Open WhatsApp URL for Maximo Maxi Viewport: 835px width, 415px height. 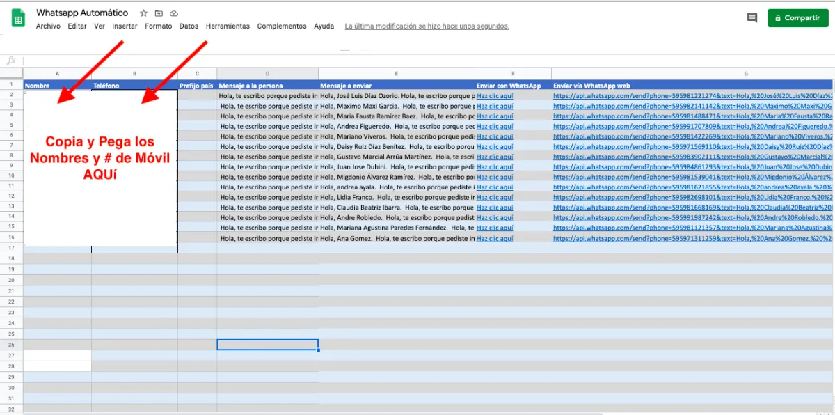pos(693,107)
